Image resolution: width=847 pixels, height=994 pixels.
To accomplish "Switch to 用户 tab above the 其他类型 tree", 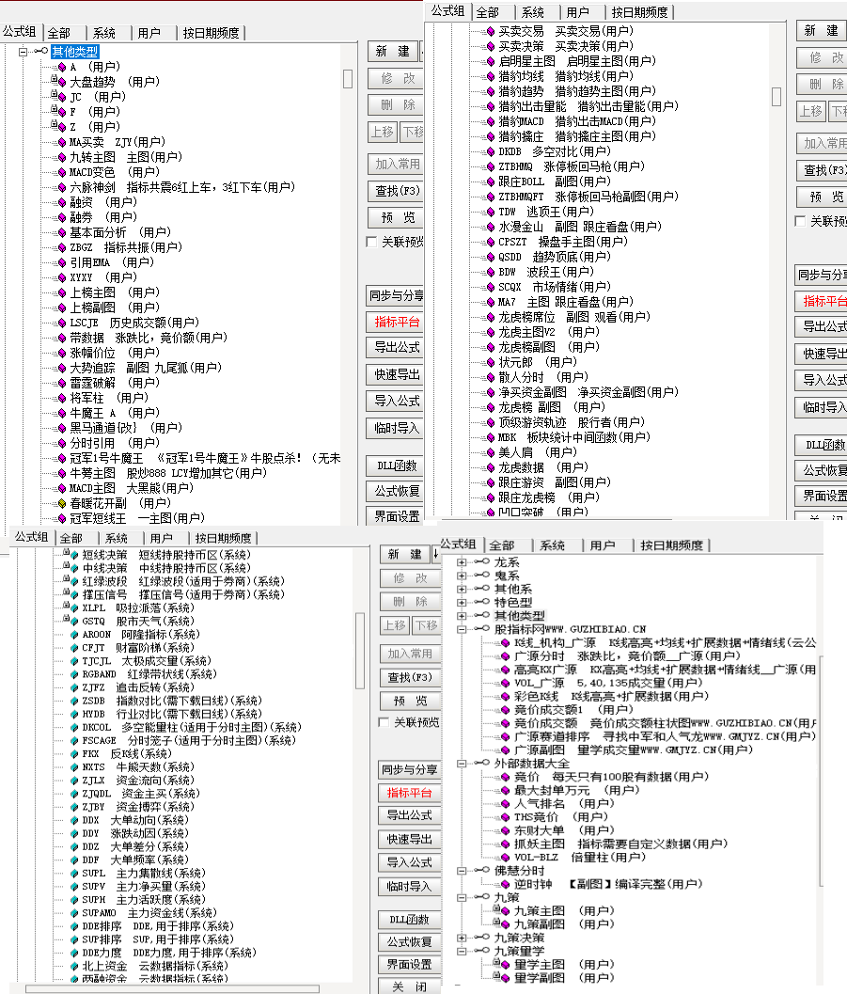I will [x=149, y=33].
